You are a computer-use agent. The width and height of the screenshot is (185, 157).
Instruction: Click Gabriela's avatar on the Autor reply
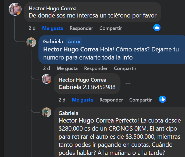pos(31,42)
